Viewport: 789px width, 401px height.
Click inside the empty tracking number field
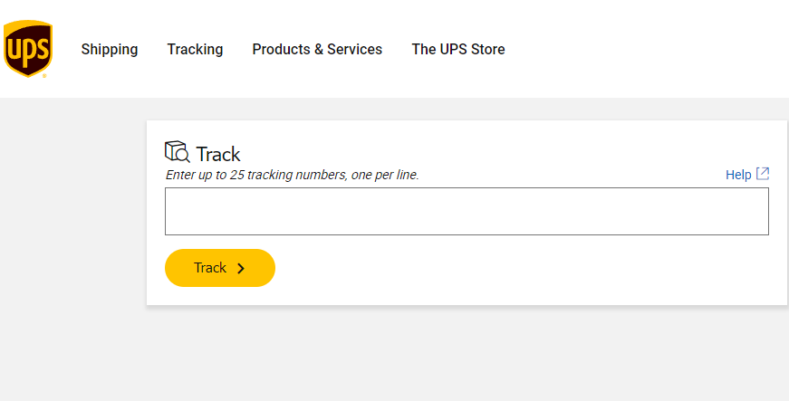click(x=467, y=212)
